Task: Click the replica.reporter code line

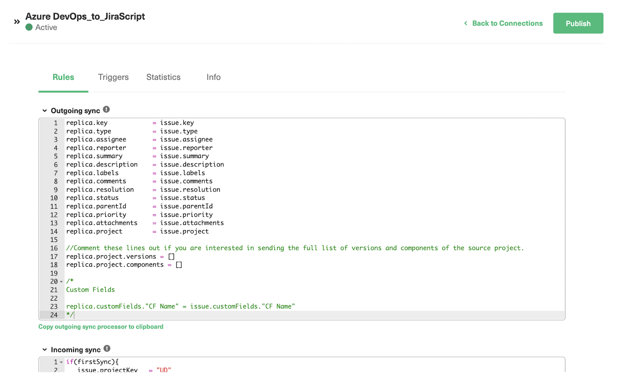Action: (139, 148)
